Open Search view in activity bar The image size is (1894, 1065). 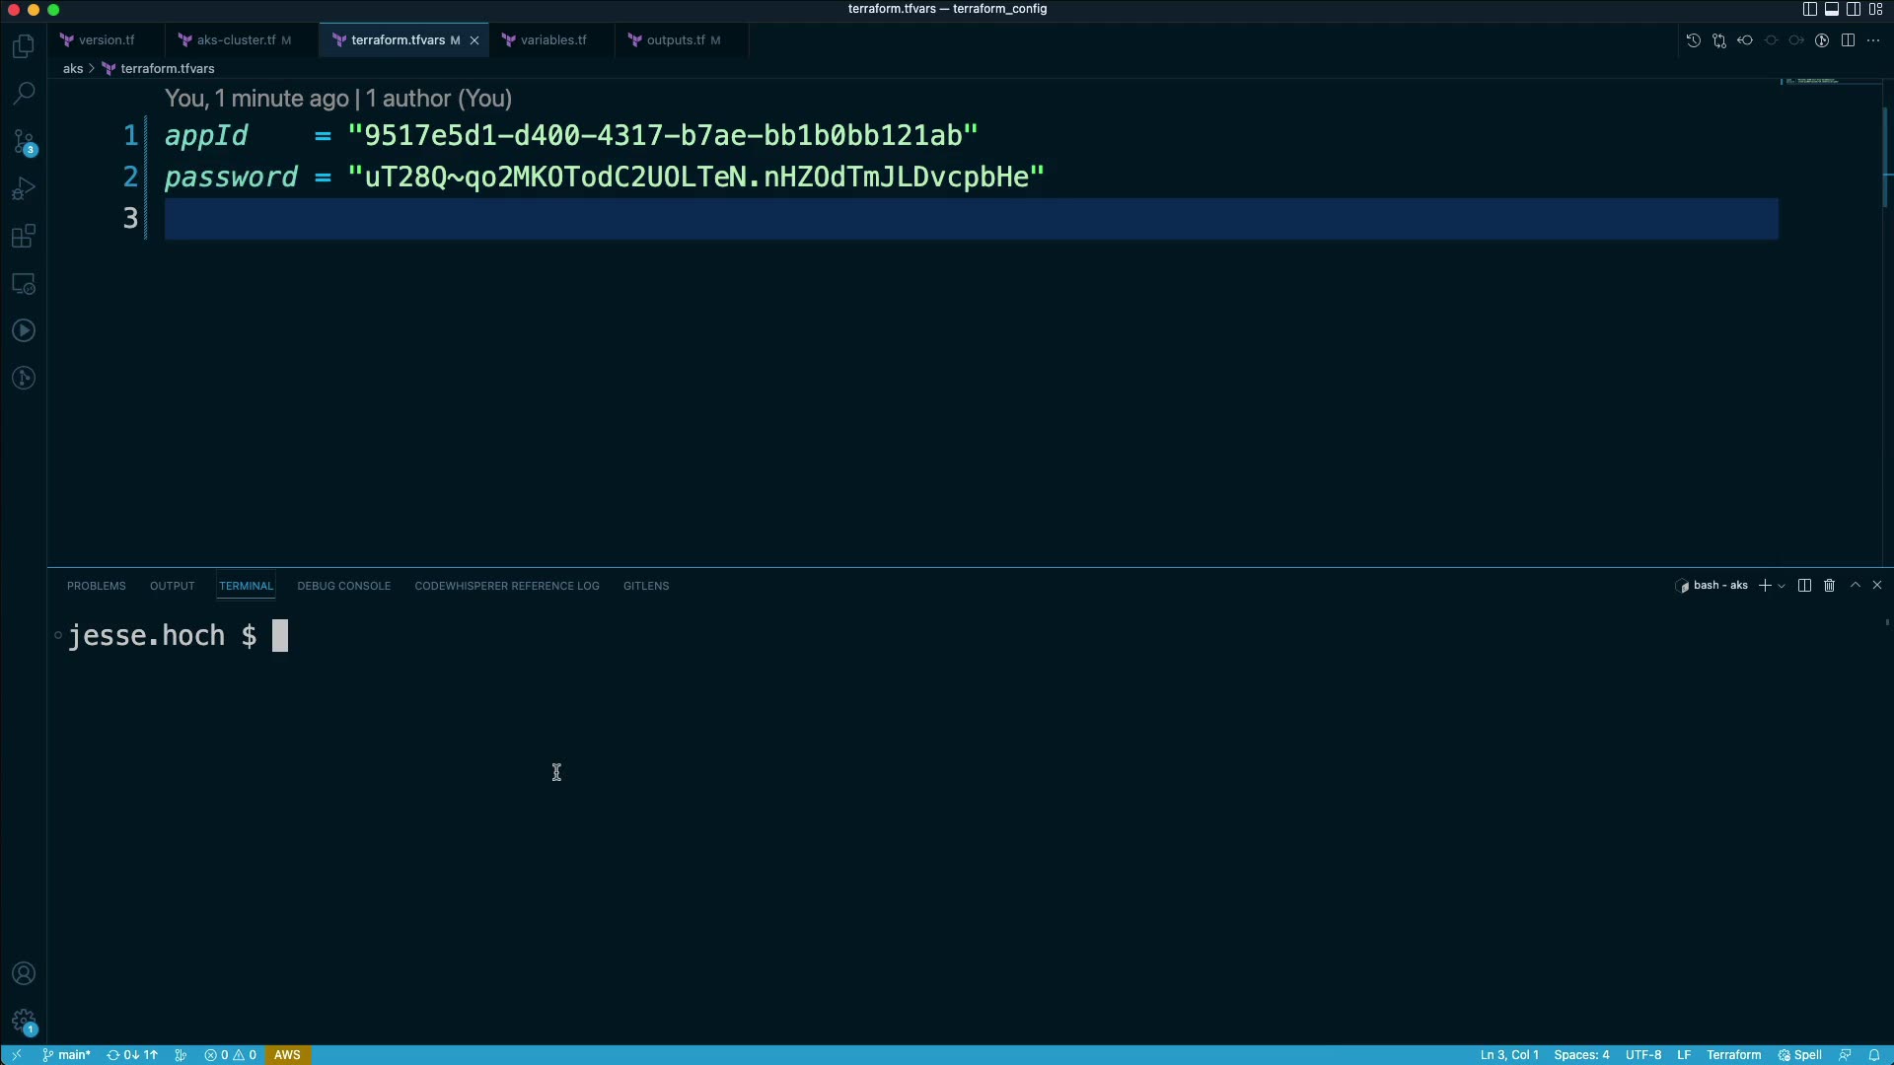pos(24,94)
